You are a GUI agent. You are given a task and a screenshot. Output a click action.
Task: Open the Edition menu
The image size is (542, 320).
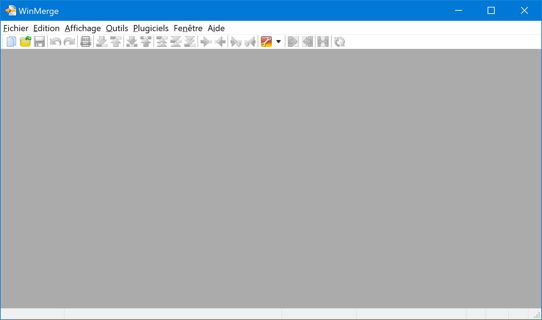click(x=47, y=28)
